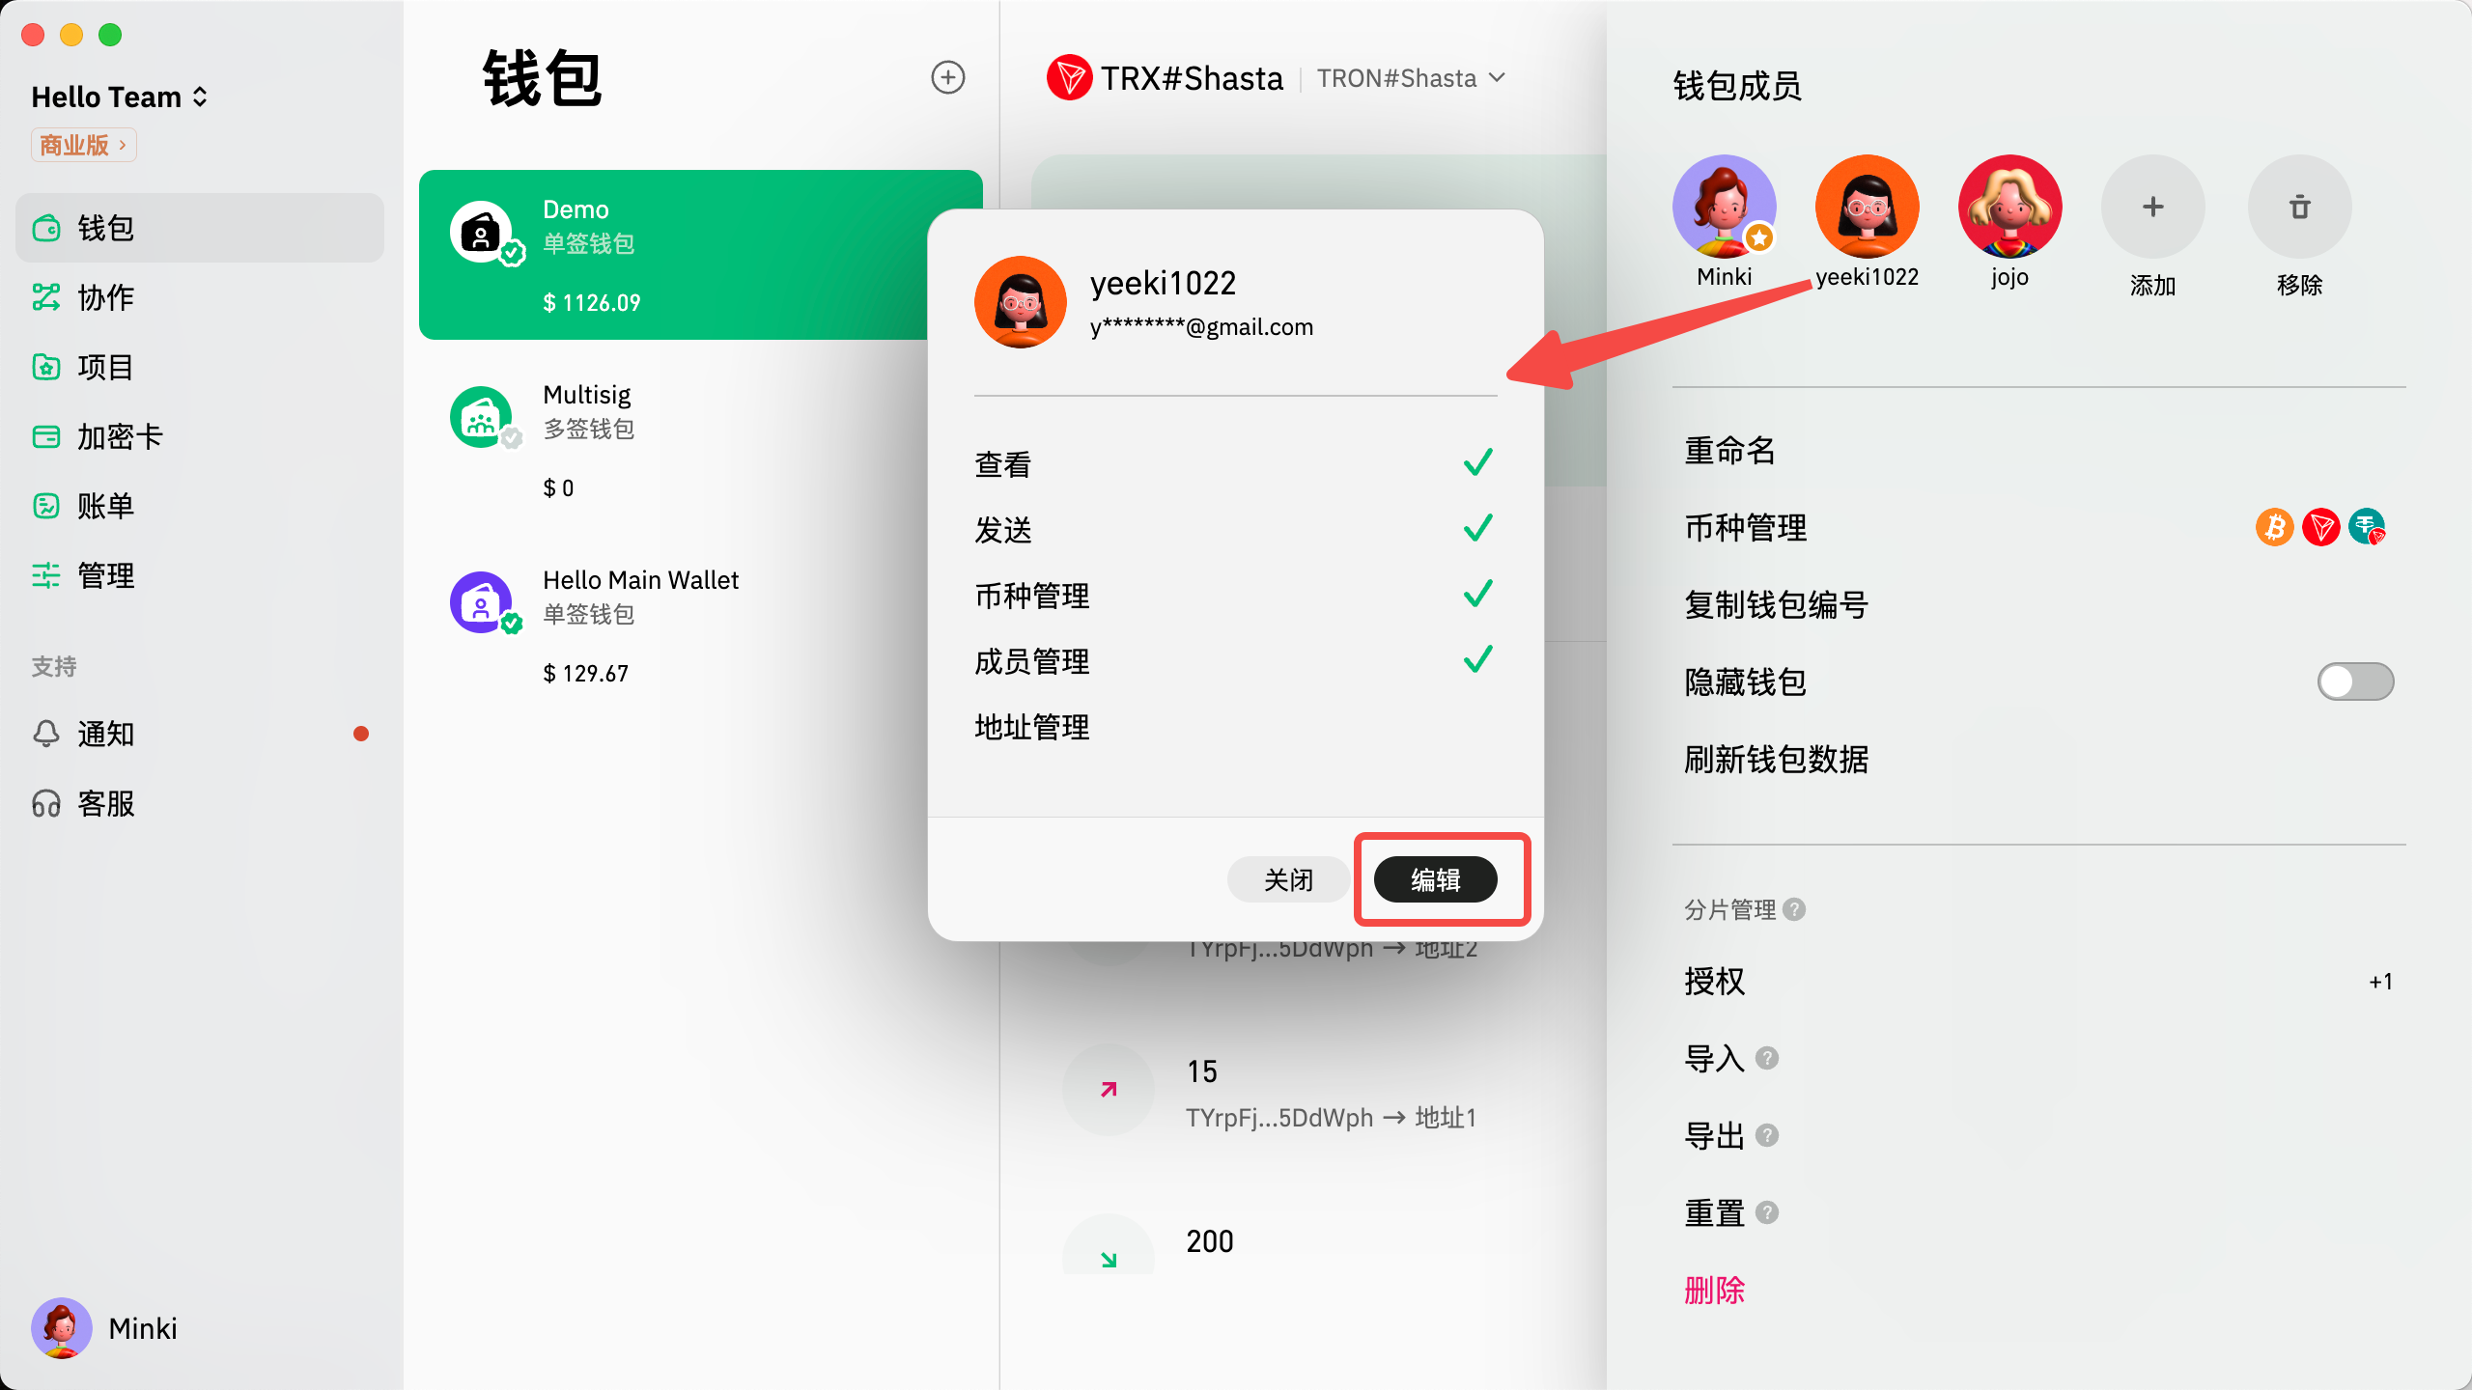
Task: Click the add wallet plus icon
Action: (947, 77)
